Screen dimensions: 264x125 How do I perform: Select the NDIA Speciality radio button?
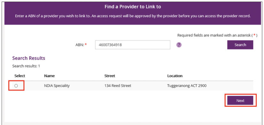point(16,86)
